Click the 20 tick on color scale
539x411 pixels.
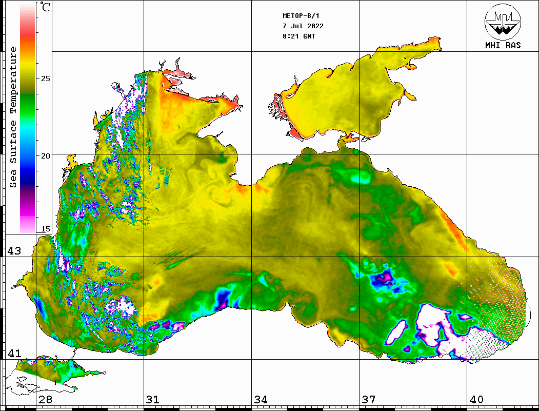(45, 156)
